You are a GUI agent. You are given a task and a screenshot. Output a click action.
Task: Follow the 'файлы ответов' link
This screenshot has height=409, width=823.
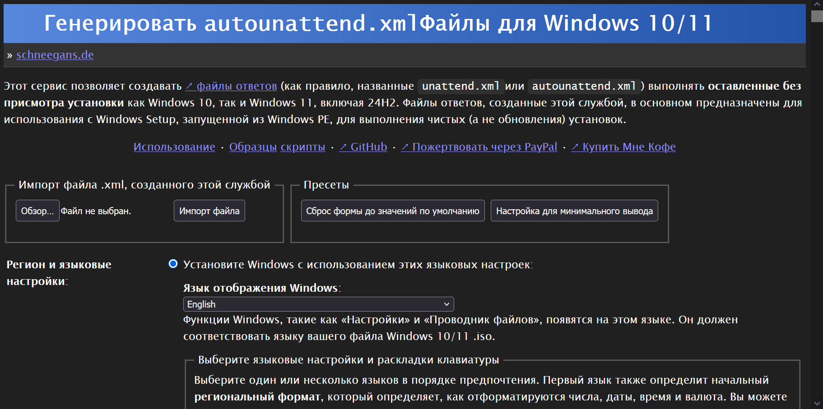(231, 86)
